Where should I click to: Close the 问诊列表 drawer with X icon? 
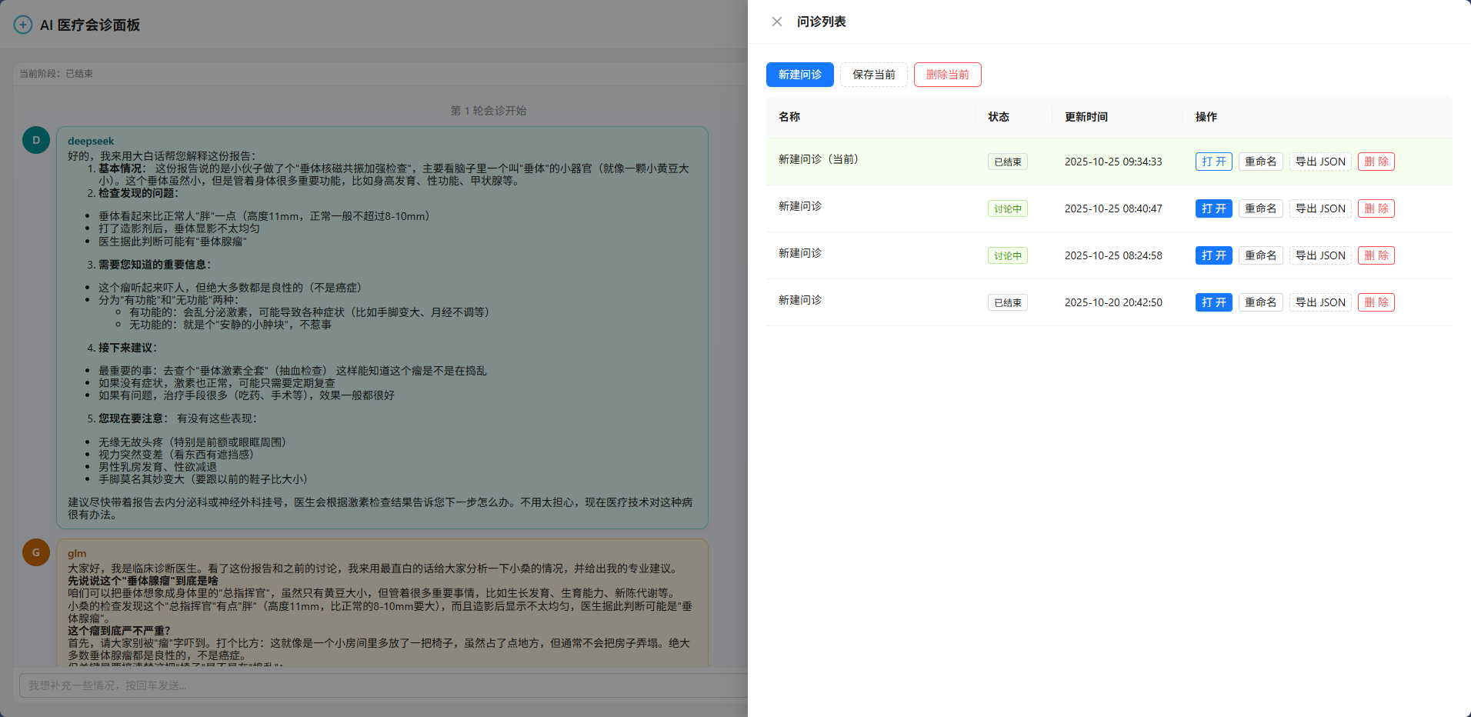click(x=777, y=22)
